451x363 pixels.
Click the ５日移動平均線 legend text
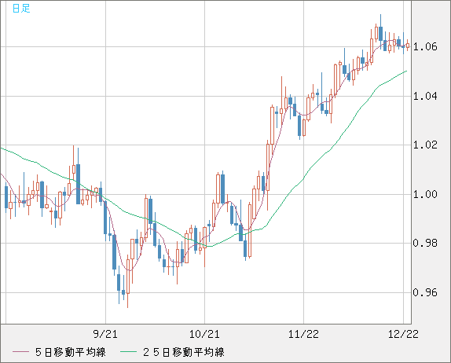pyautogui.click(x=71, y=352)
